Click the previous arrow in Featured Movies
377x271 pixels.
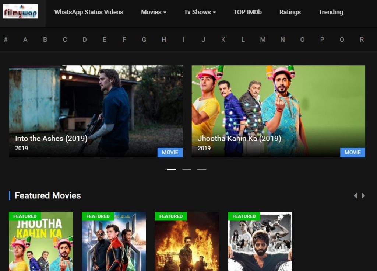pos(355,196)
